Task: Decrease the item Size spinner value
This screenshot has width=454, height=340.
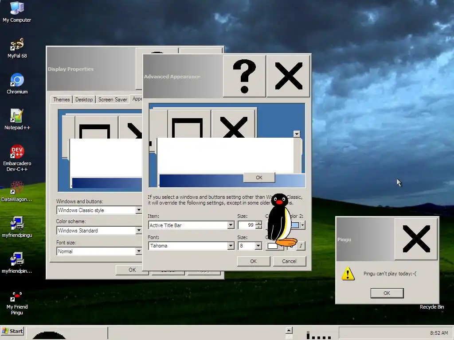Action: click(258, 227)
